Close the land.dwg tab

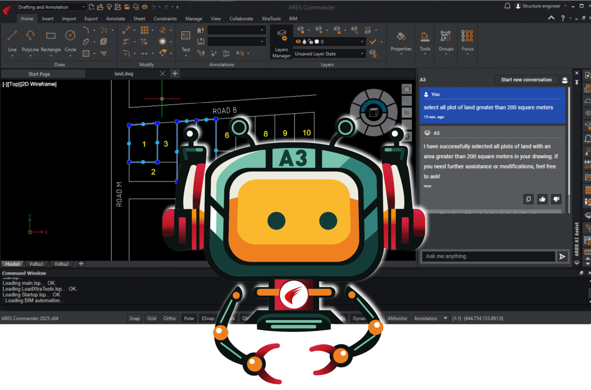click(x=163, y=73)
